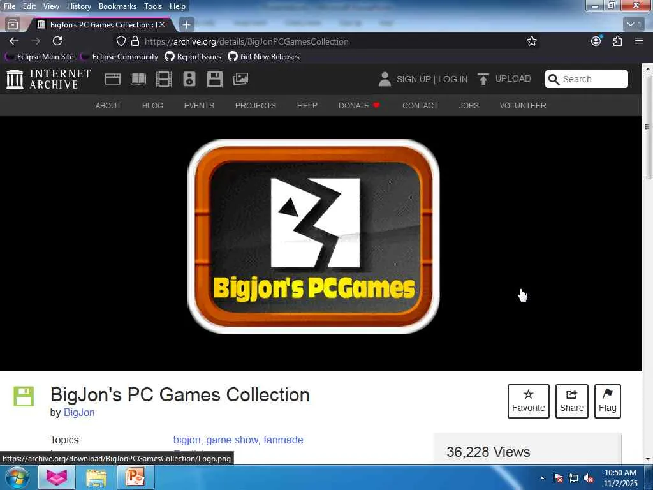The width and height of the screenshot is (653, 490).
Task: Open the Software floppy disk icon
Action: [x=215, y=78]
